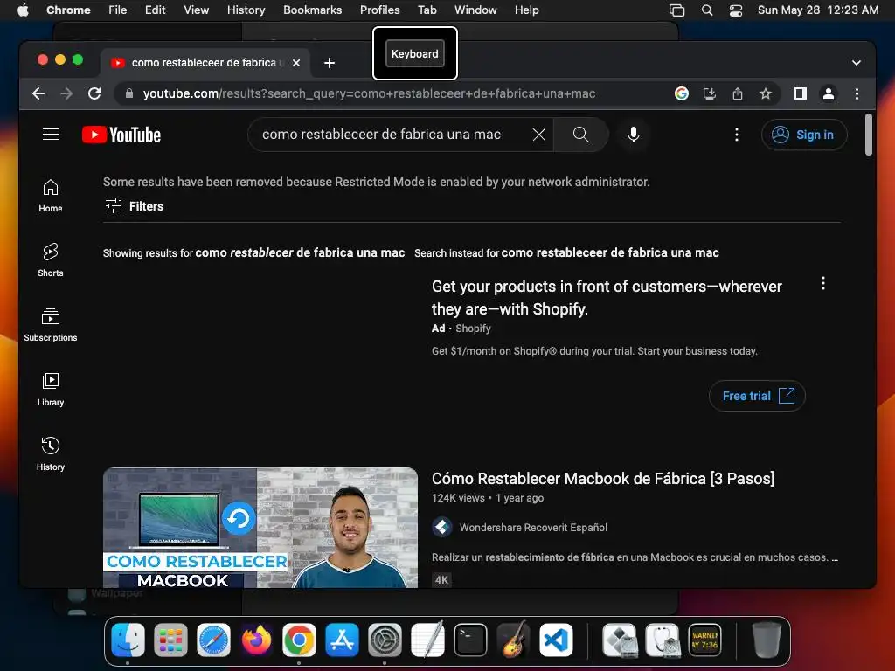Click the Keyboard button overlay
This screenshot has width=895, height=671.
click(415, 53)
